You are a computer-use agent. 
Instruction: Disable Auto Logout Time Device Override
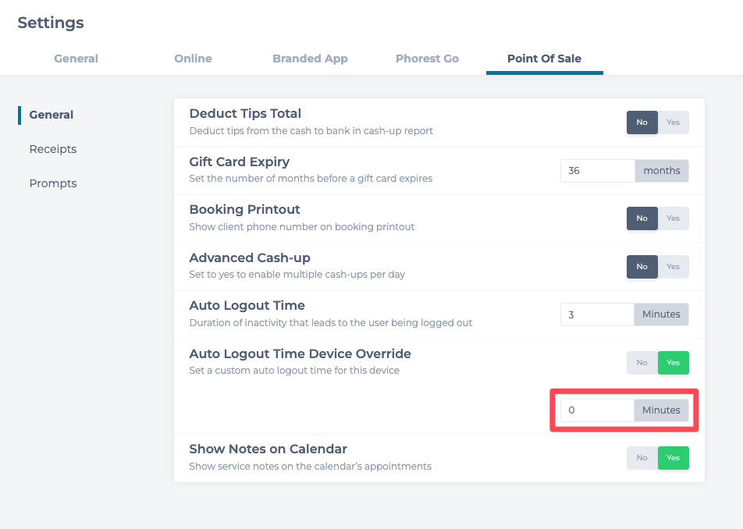642,363
